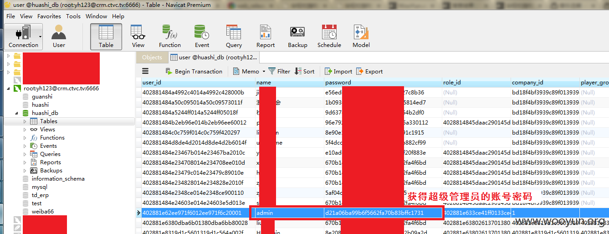Click the hamburger menu icon above the grid

145,71
